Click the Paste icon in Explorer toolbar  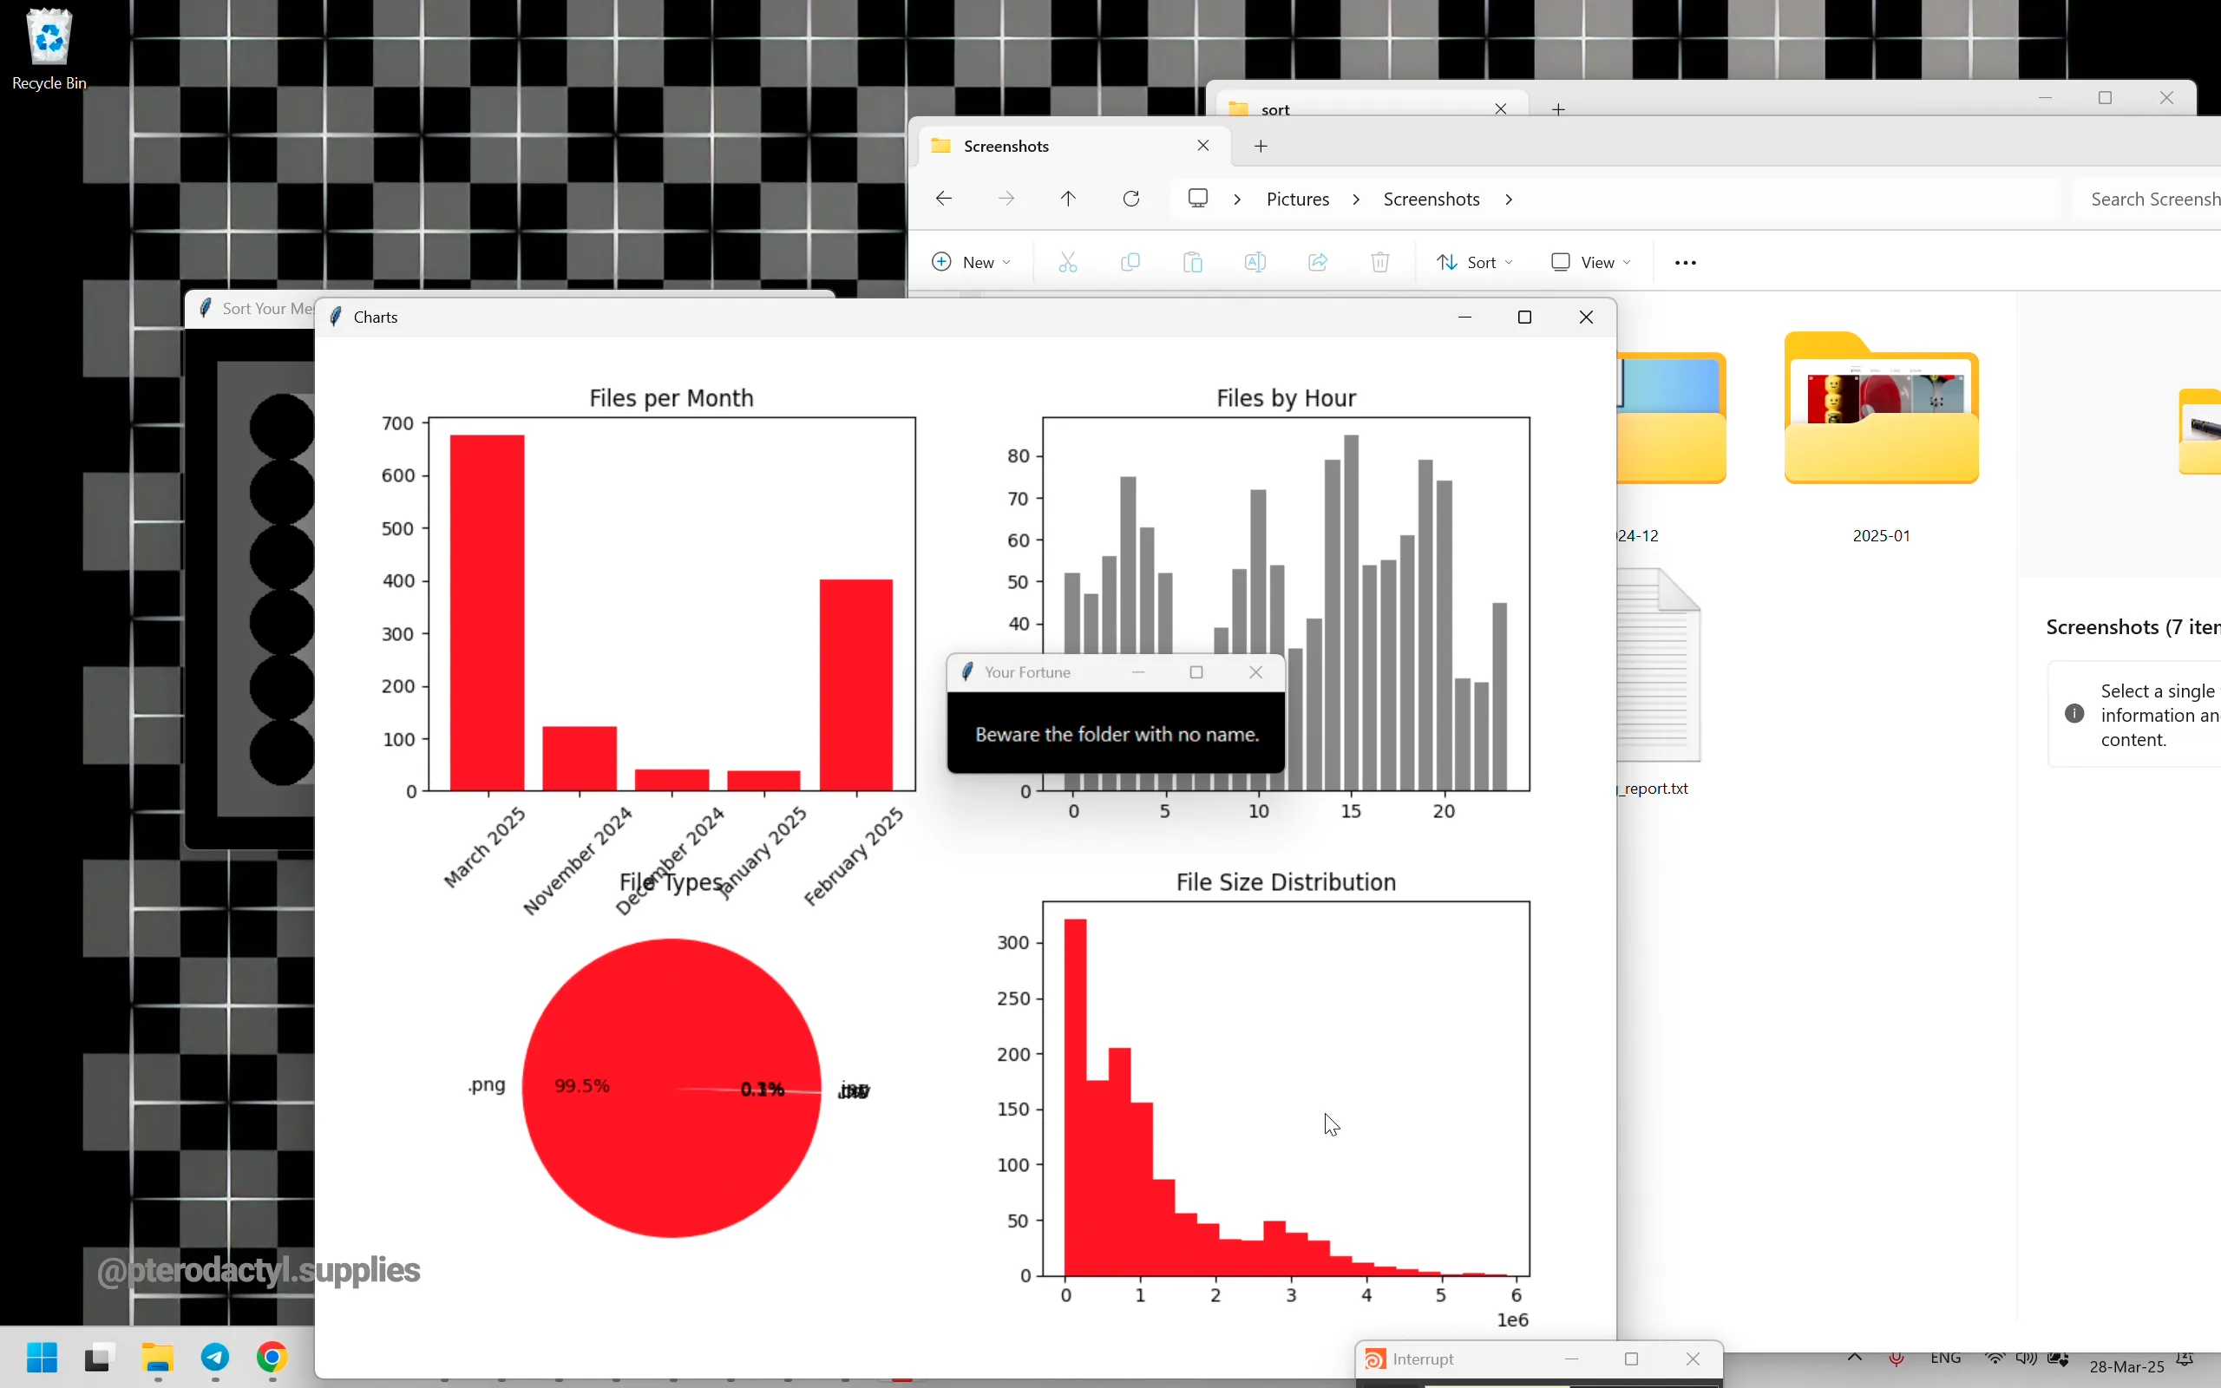click(x=1193, y=263)
